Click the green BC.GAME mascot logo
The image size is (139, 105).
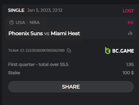click(x=108, y=51)
